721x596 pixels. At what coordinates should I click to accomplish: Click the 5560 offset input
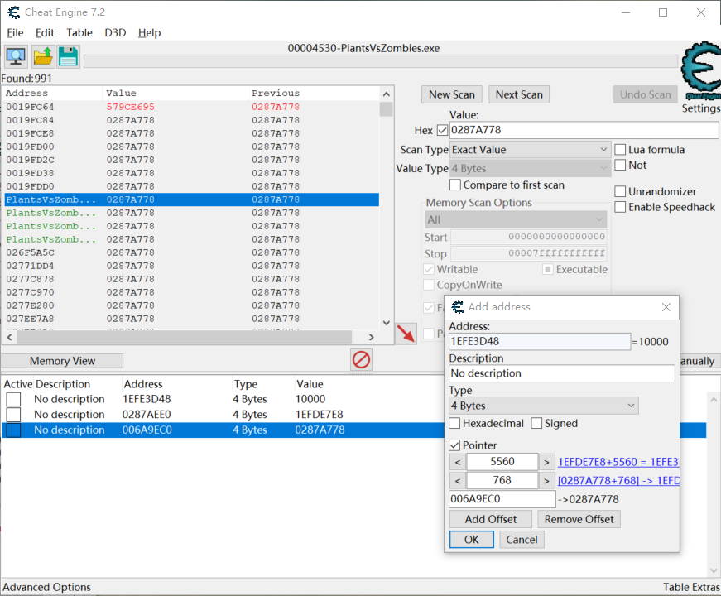[x=502, y=462]
